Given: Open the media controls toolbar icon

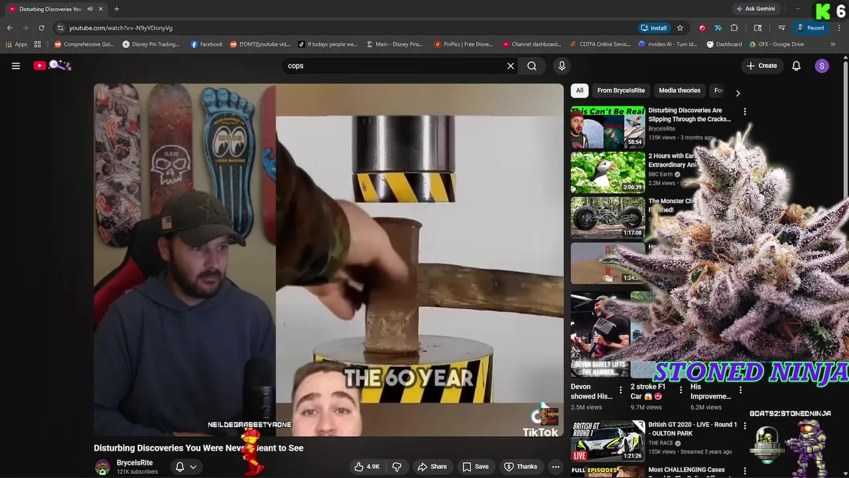Looking at the screenshot, I should 782,28.
